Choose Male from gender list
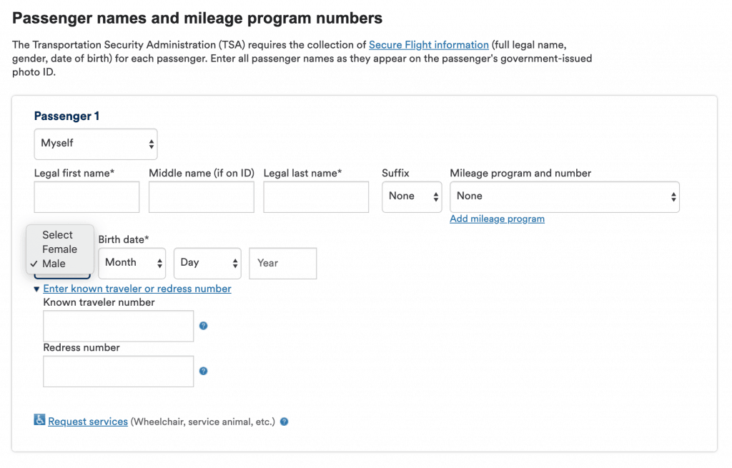This screenshot has height=468, width=732. point(54,264)
